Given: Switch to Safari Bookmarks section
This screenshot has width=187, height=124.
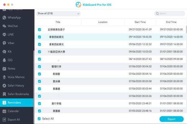Looking at the screenshot, I should (18, 94).
